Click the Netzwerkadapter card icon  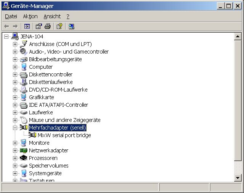pos(24,150)
